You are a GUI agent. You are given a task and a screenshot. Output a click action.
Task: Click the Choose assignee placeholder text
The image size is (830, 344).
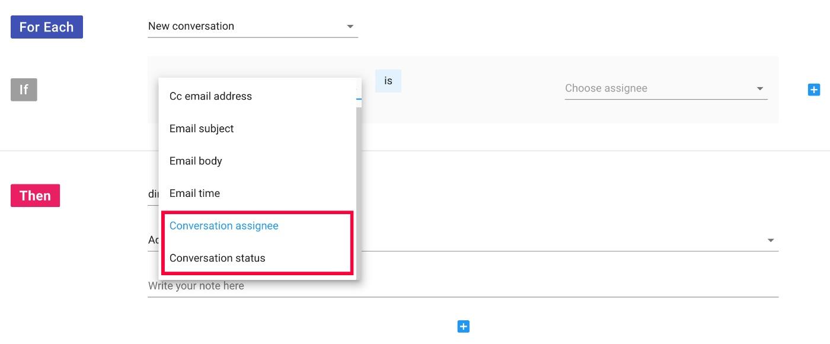(606, 88)
